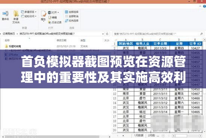Click the 国家/地区 header cell
Viewport: 206px width, 138px height.
(126, 44)
